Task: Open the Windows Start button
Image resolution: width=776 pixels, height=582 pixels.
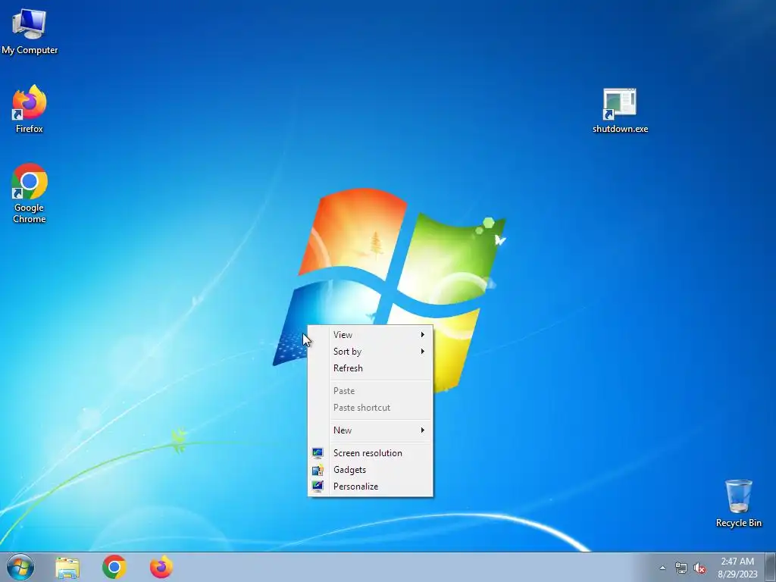Action: coord(20,567)
